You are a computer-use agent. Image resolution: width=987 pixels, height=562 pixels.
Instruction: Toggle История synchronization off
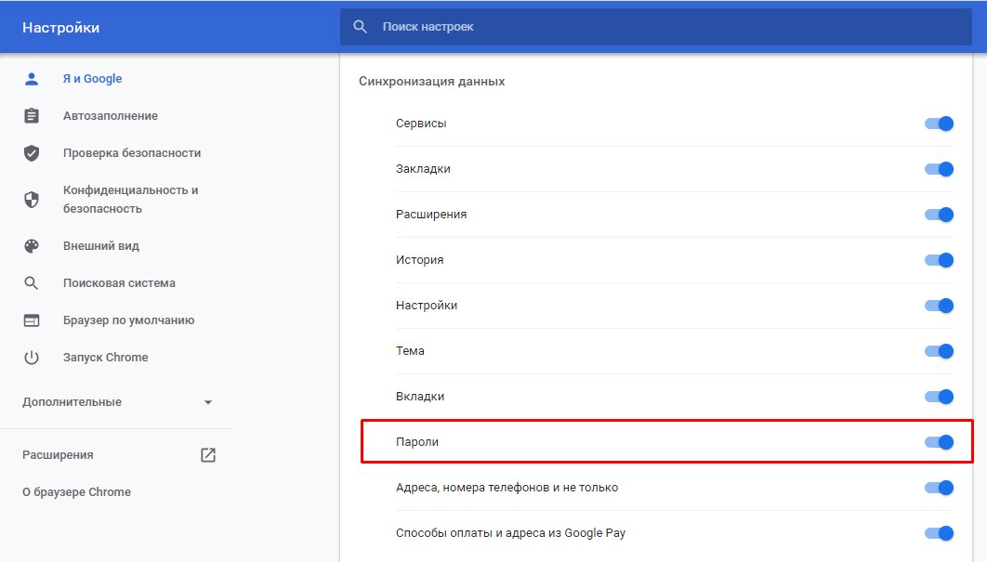click(x=939, y=260)
